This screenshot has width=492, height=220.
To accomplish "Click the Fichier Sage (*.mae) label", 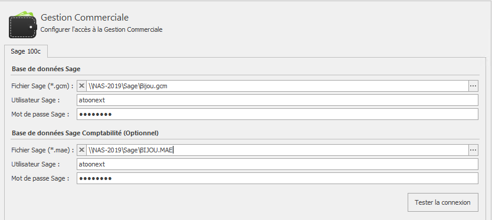I will [42, 150].
